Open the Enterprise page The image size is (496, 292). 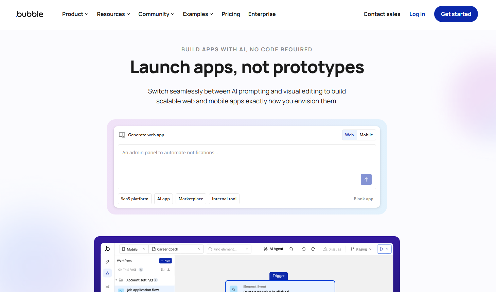pyautogui.click(x=262, y=14)
